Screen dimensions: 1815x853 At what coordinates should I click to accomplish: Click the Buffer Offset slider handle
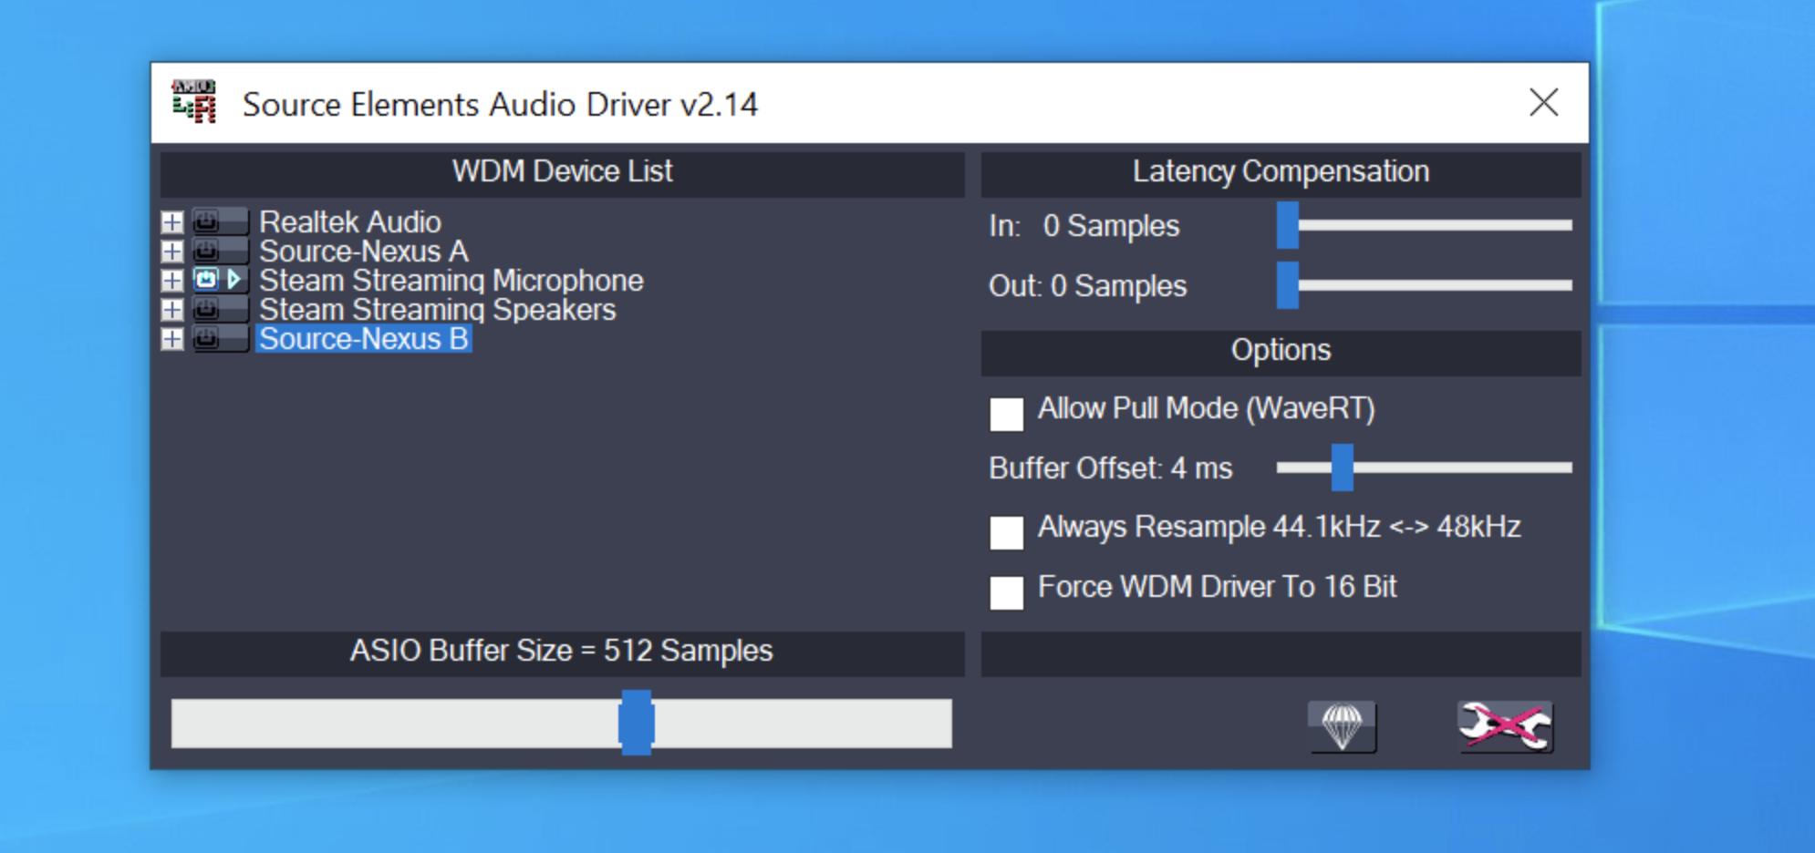pos(1342,468)
